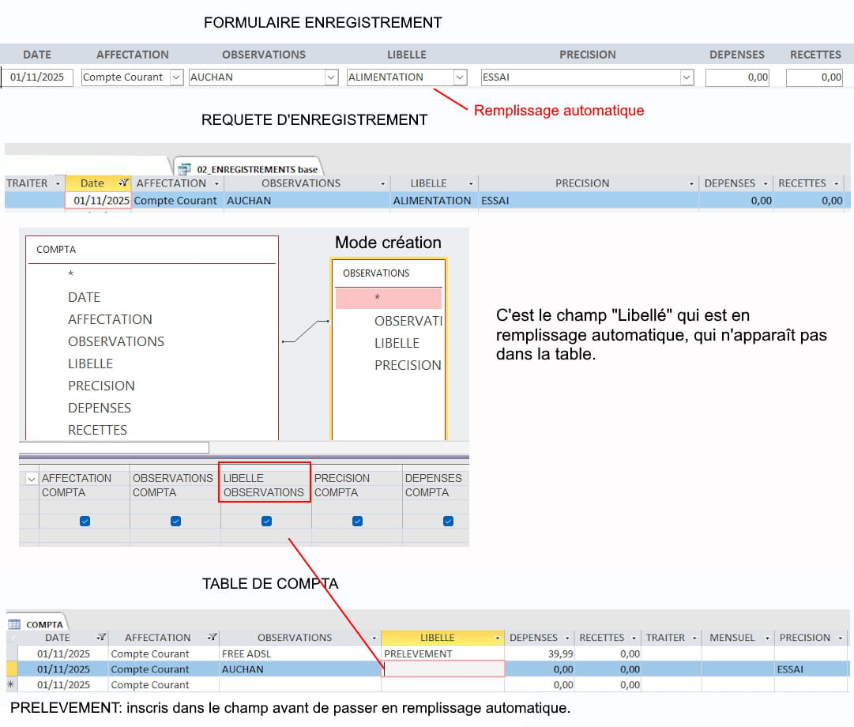Click filter icon on COMPTA table AFFECTATION header
The image size is (854, 727).
click(x=212, y=638)
